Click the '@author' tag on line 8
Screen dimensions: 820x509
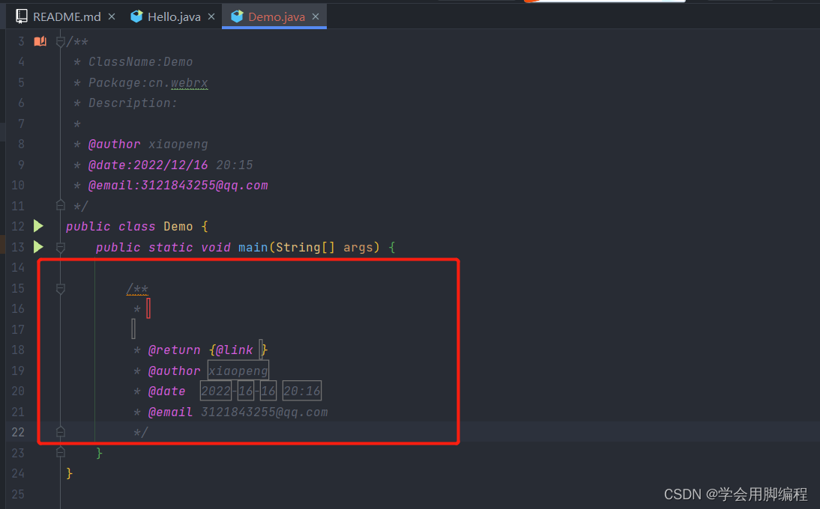pyautogui.click(x=114, y=144)
